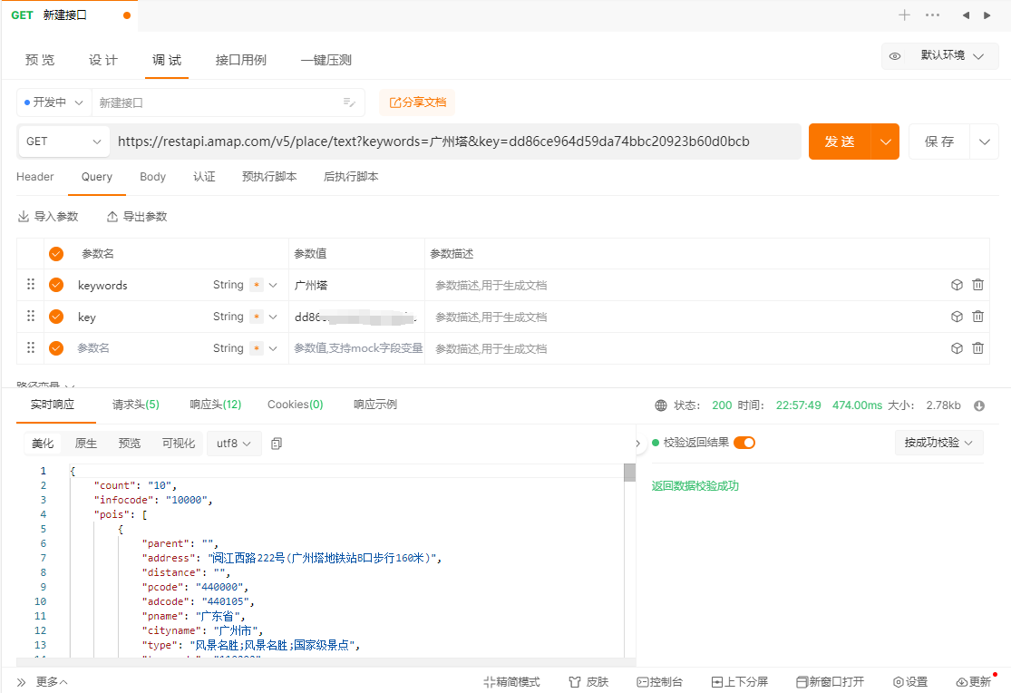Uncheck the keywords parameter checkbox
This screenshot has height=693, width=1011.
coord(56,285)
